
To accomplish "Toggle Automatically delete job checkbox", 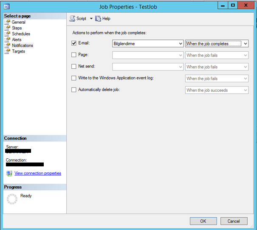I will click(x=74, y=90).
